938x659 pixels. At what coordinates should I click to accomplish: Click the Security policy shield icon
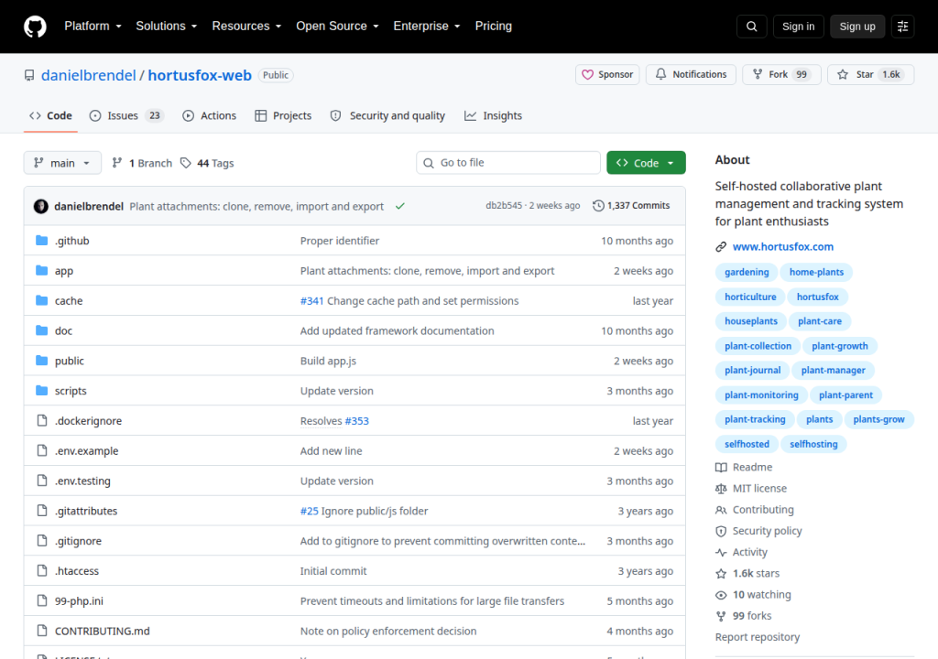coord(722,531)
